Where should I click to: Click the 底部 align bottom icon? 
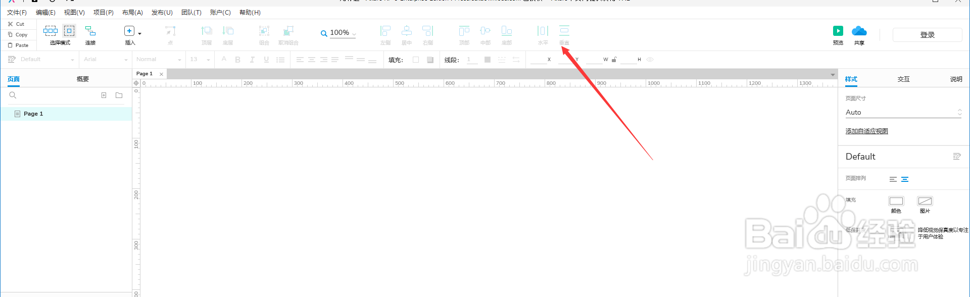pos(507,31)
